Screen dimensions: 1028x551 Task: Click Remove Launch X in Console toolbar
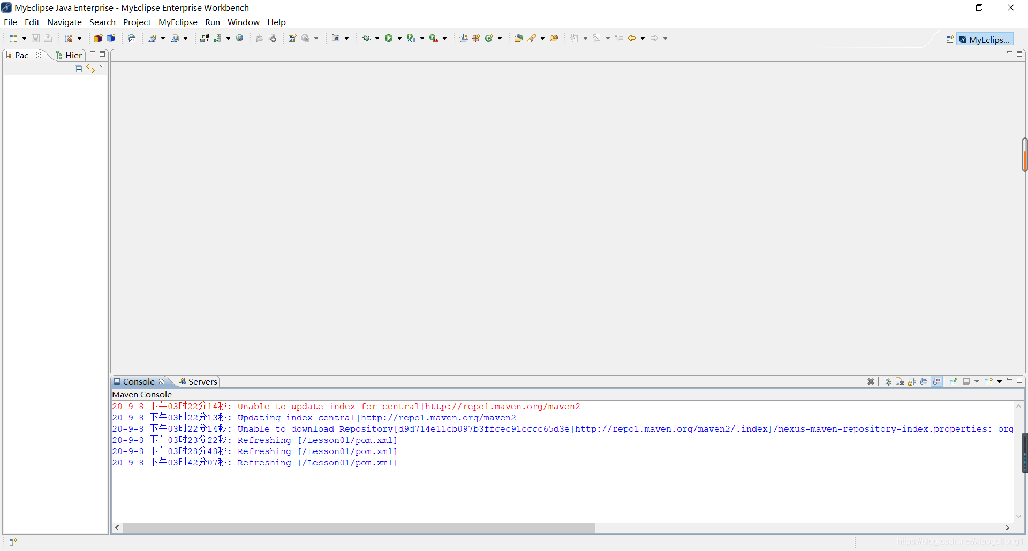(x=871, y=381)
